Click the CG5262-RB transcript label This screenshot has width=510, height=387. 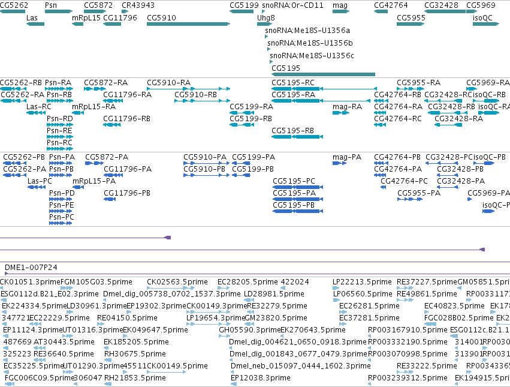(x=21, y=83)
